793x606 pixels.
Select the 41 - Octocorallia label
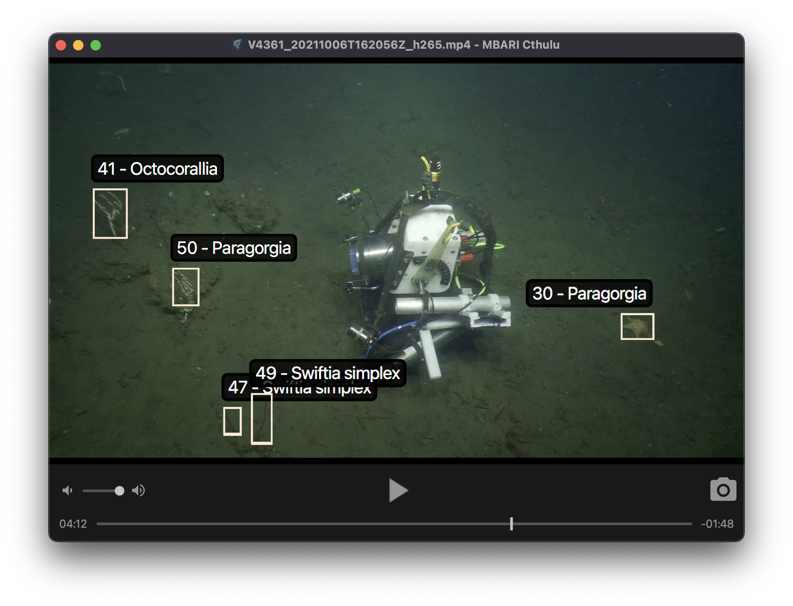157,169
